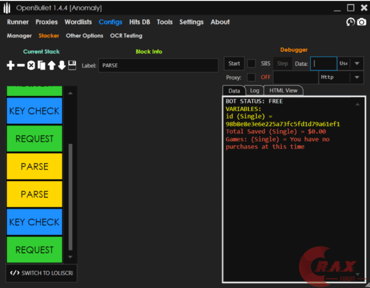Viewport: 370px width, 288px height.
Task: Take a screenshot with the camera icon
Action: coord(361,22)
